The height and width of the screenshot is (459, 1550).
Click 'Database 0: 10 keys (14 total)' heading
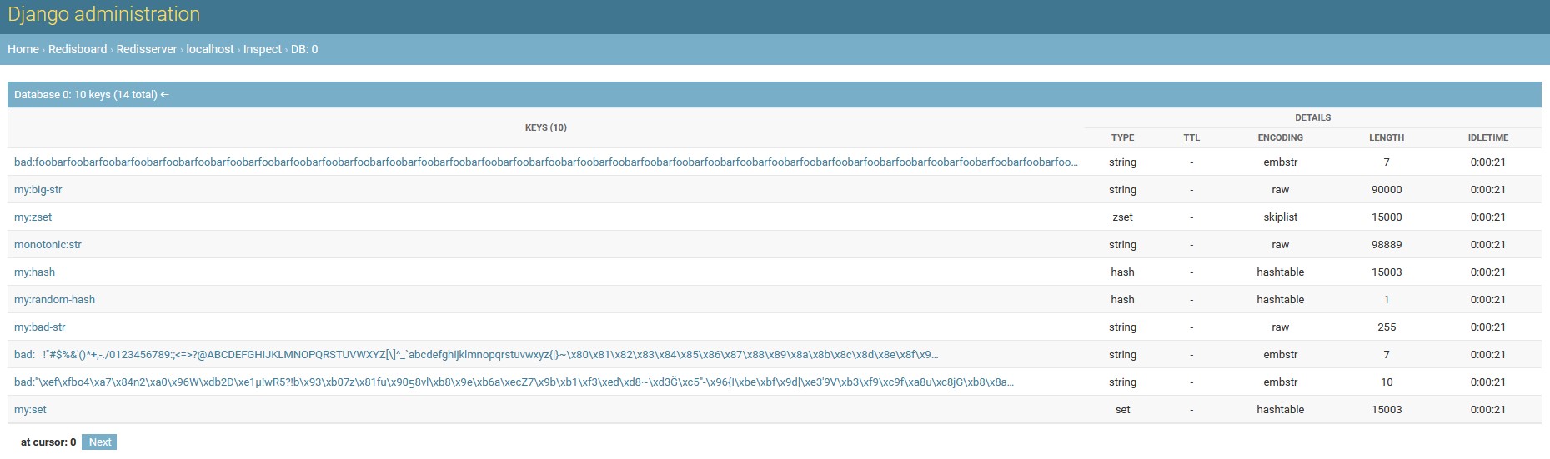tap(86, 94)
